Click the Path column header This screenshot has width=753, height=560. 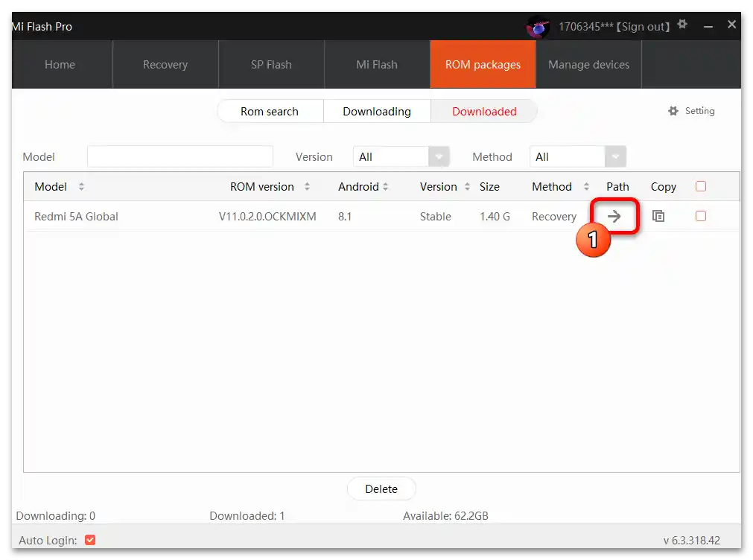[617, 187]
